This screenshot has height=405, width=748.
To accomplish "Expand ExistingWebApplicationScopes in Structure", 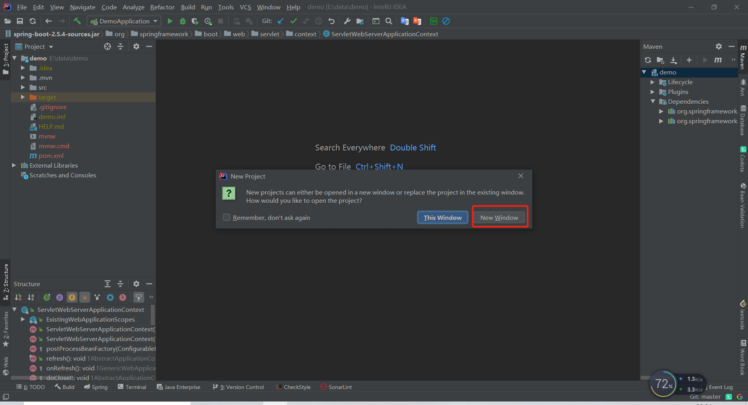I will click(x=23, y=319).
